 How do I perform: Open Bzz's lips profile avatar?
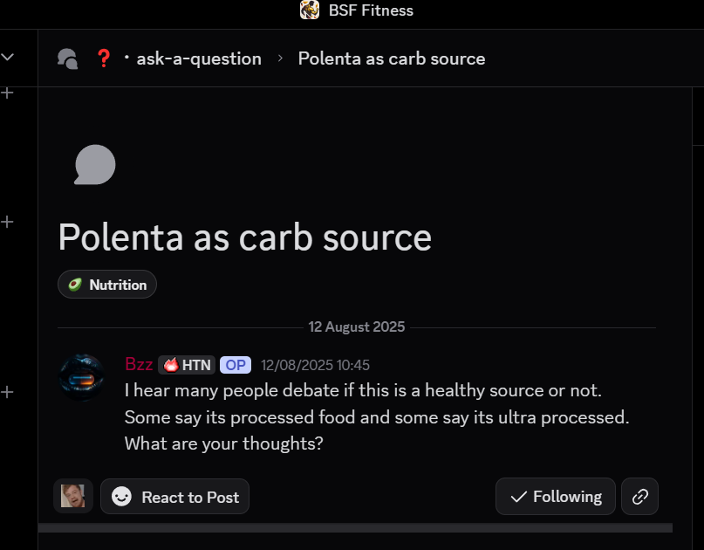coord(81,377)
